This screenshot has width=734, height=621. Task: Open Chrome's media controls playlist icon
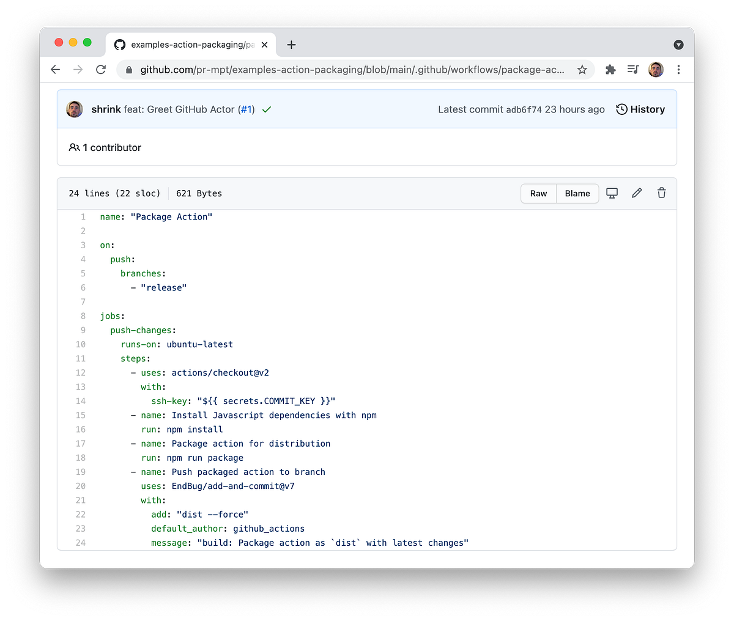coord(632,70)
